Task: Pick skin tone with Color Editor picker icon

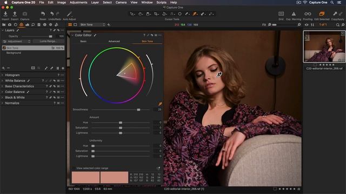Action: (160, 104)
